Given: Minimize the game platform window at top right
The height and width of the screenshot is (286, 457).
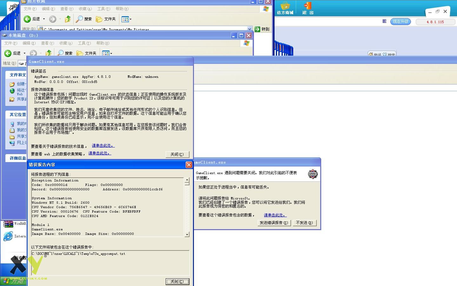Looking at the screenshot, I should 430,12.
